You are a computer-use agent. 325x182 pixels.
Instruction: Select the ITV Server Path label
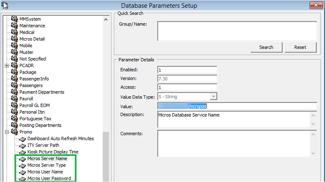(x=43, y=145)
